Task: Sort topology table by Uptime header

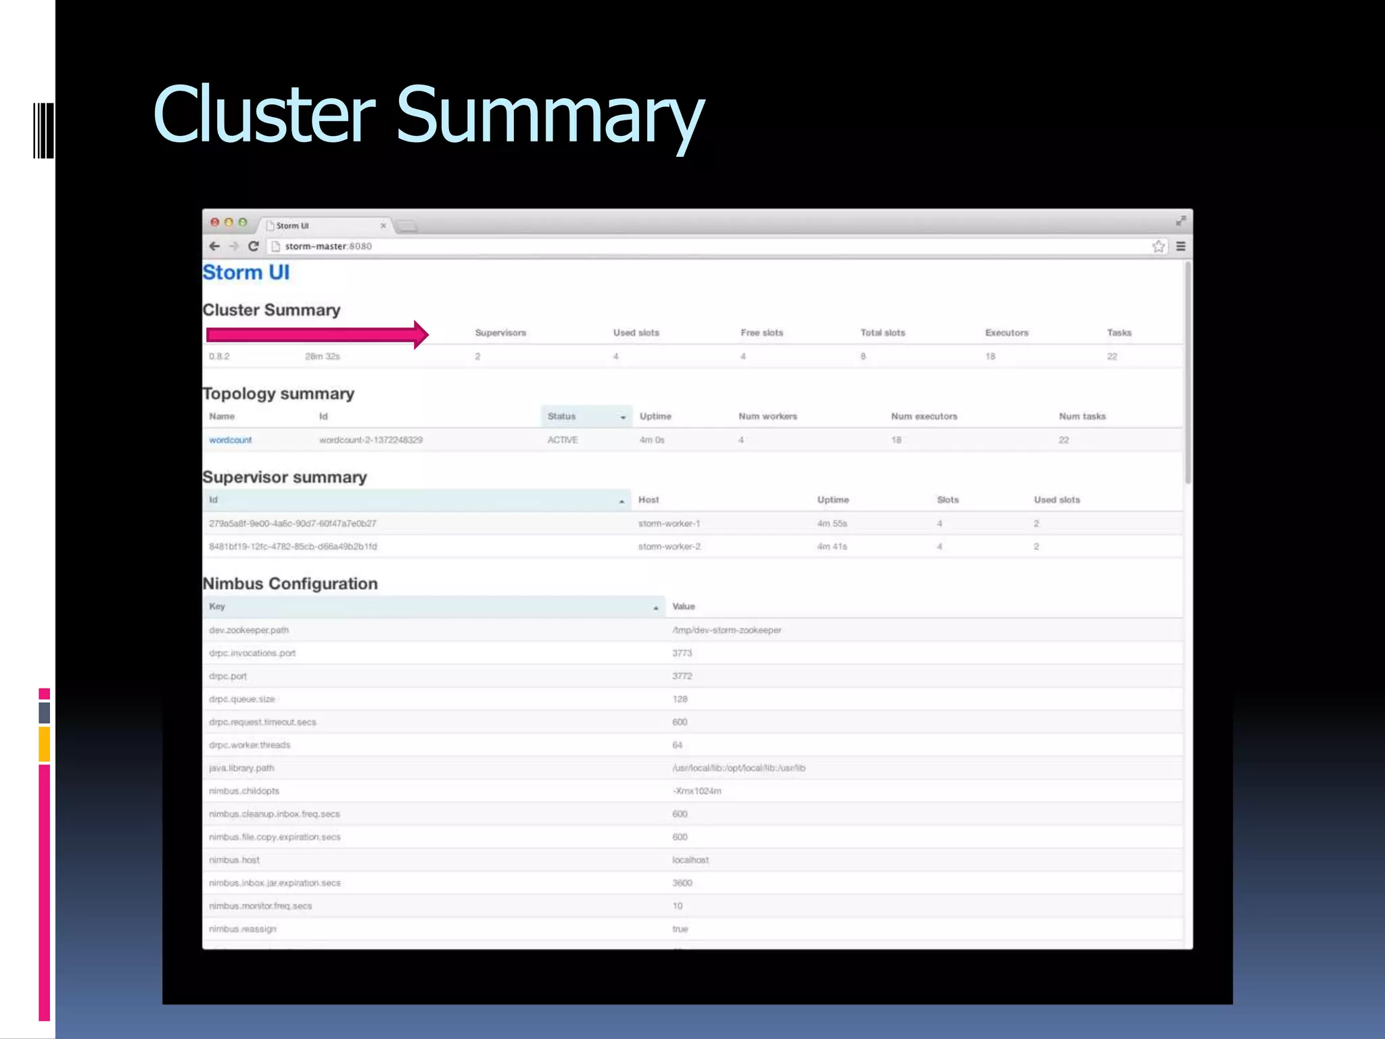Action: pyautogui.click(x=655, y=417)
